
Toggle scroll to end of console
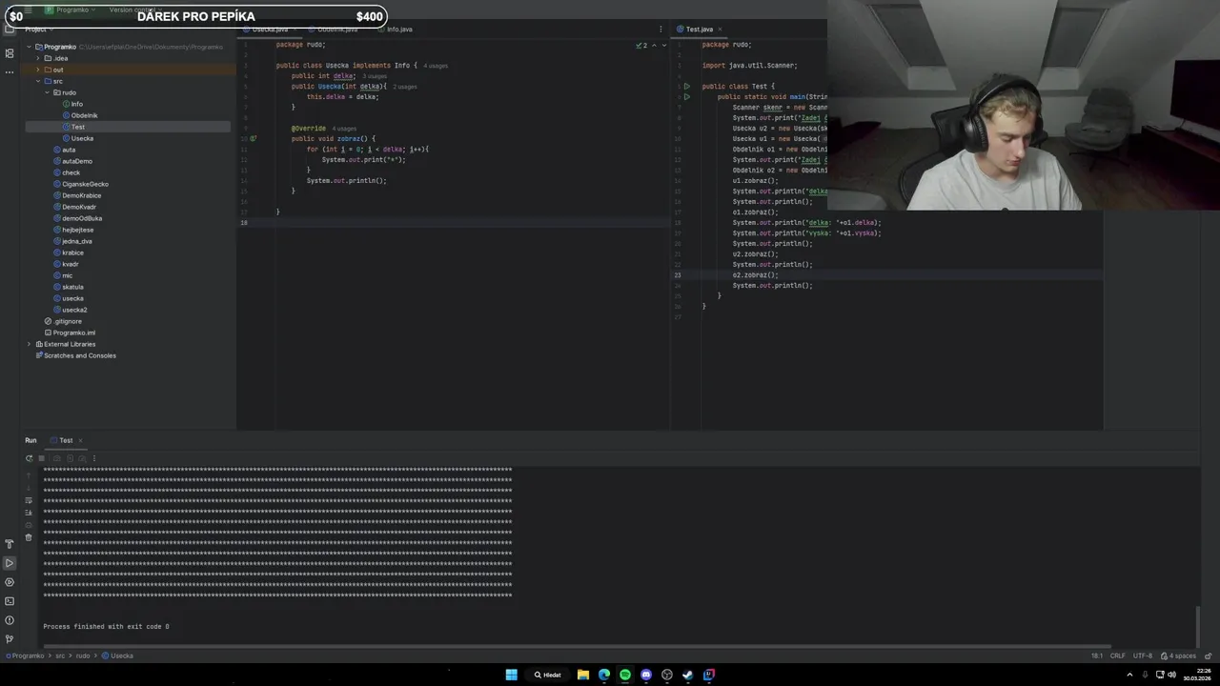pyautogui.click(x=29, y=513)
